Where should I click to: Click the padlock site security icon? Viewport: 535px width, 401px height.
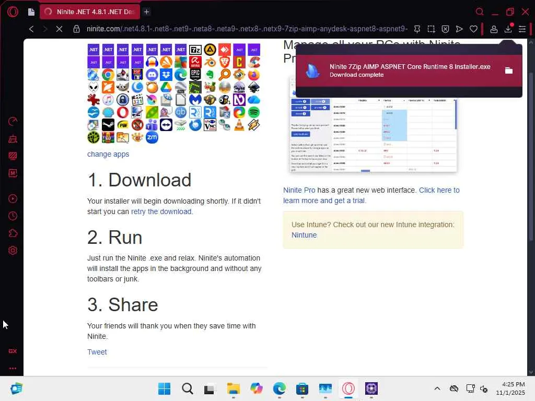click(76, 29)
